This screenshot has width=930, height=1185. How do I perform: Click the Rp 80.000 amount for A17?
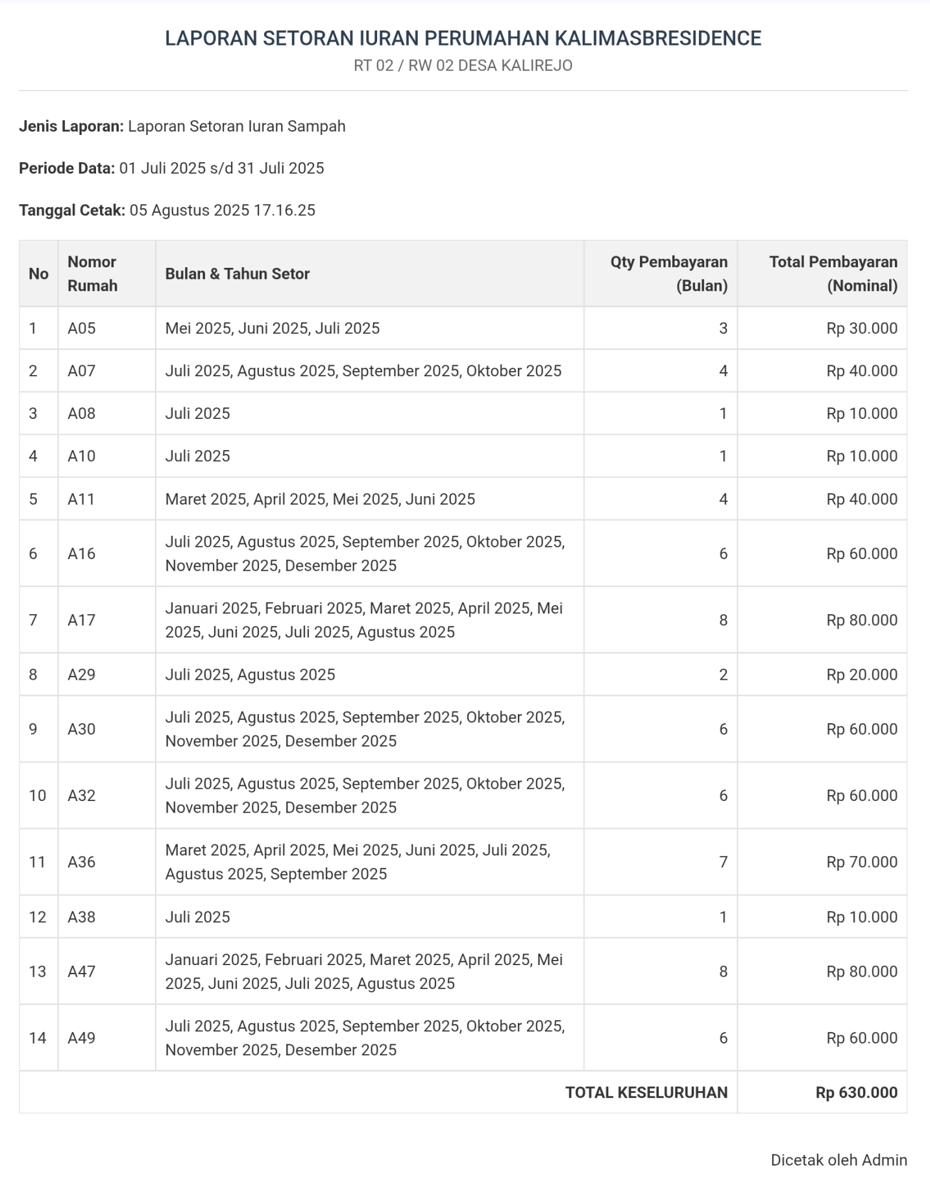[861, 620]
